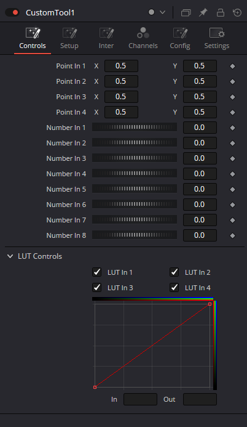Click the LUT Out value field
This screenshot has width=247, height=427.
click(200, 399)
